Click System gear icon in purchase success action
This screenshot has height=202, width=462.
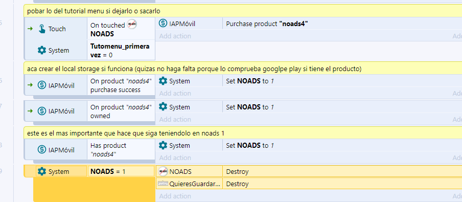[163, 81]
